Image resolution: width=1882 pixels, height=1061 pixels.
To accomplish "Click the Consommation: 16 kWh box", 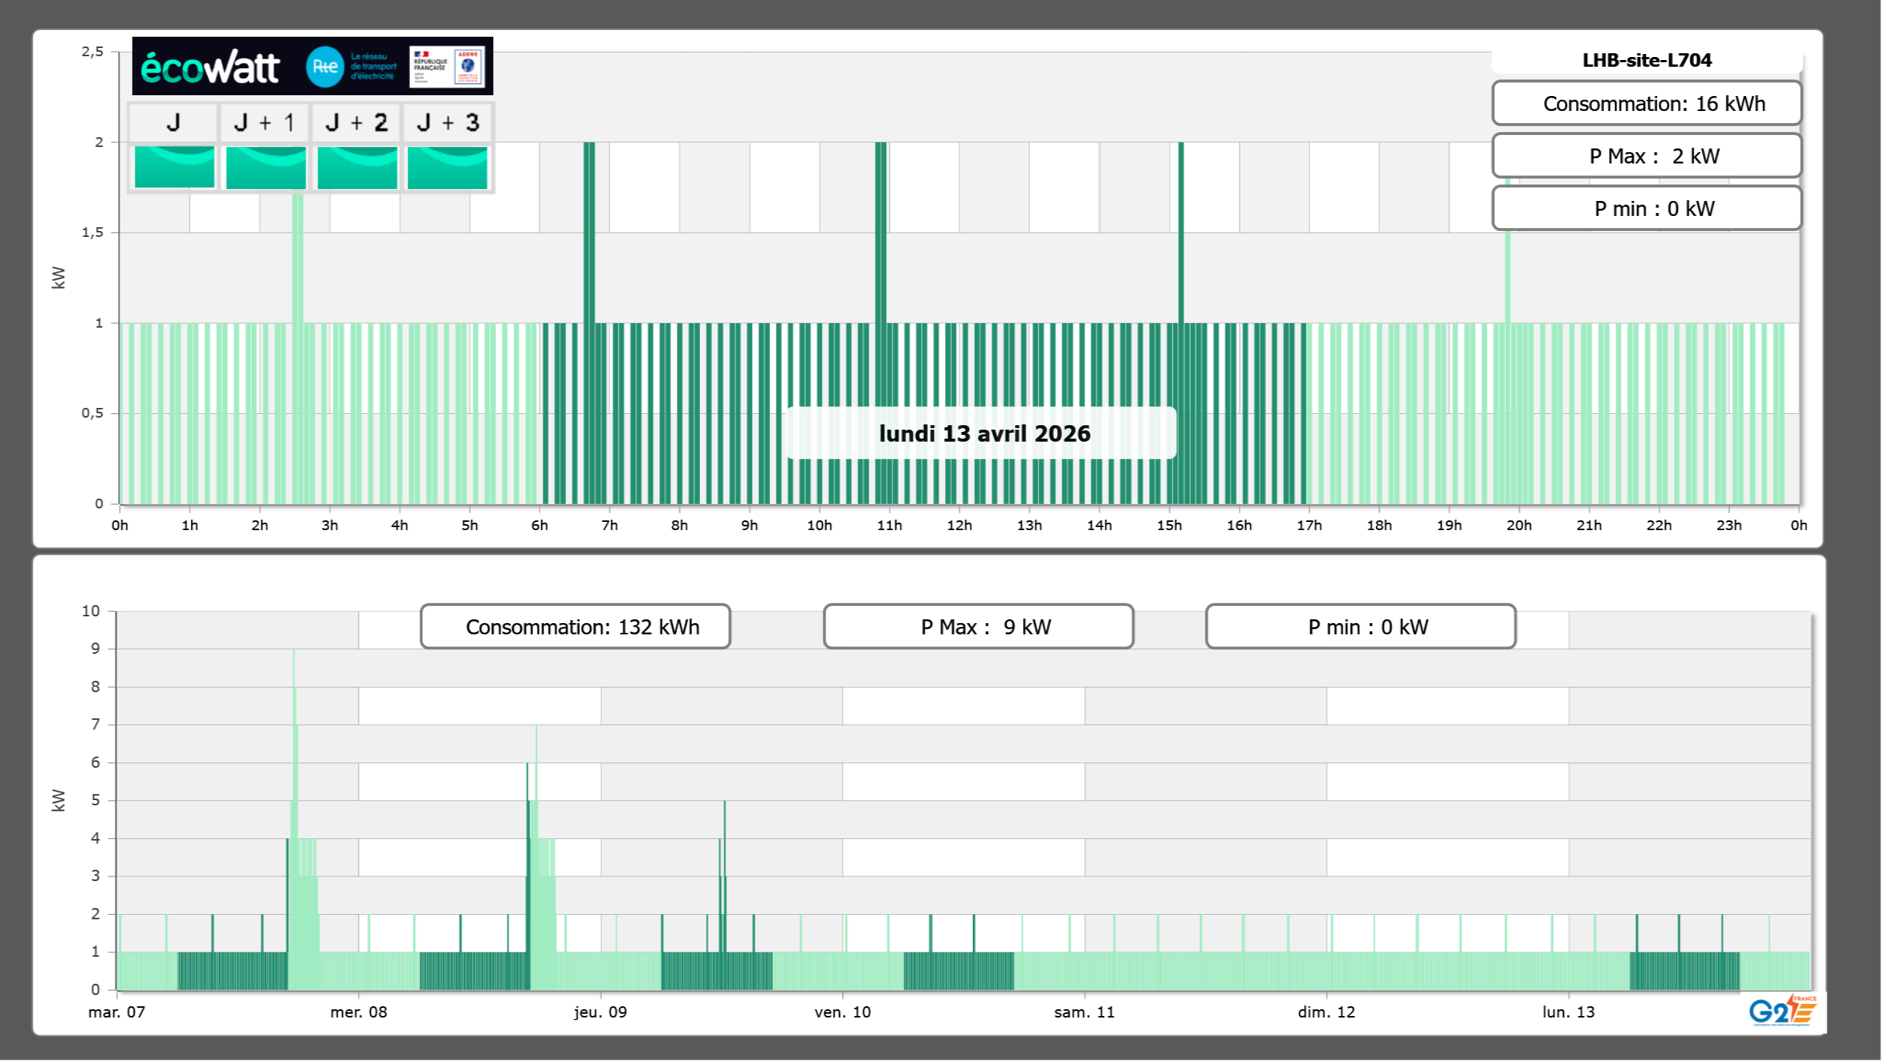I will (x=1647, y=103).
